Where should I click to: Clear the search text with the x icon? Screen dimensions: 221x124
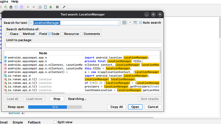118,23
